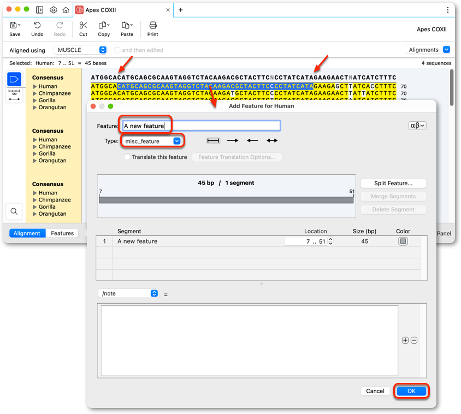Screen dimensions: 461x414
Task: Click the Cancel button
Action: 375,391
